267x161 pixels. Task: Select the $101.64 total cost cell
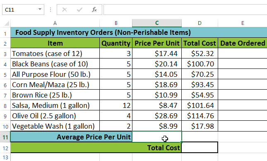click(200, 105)
